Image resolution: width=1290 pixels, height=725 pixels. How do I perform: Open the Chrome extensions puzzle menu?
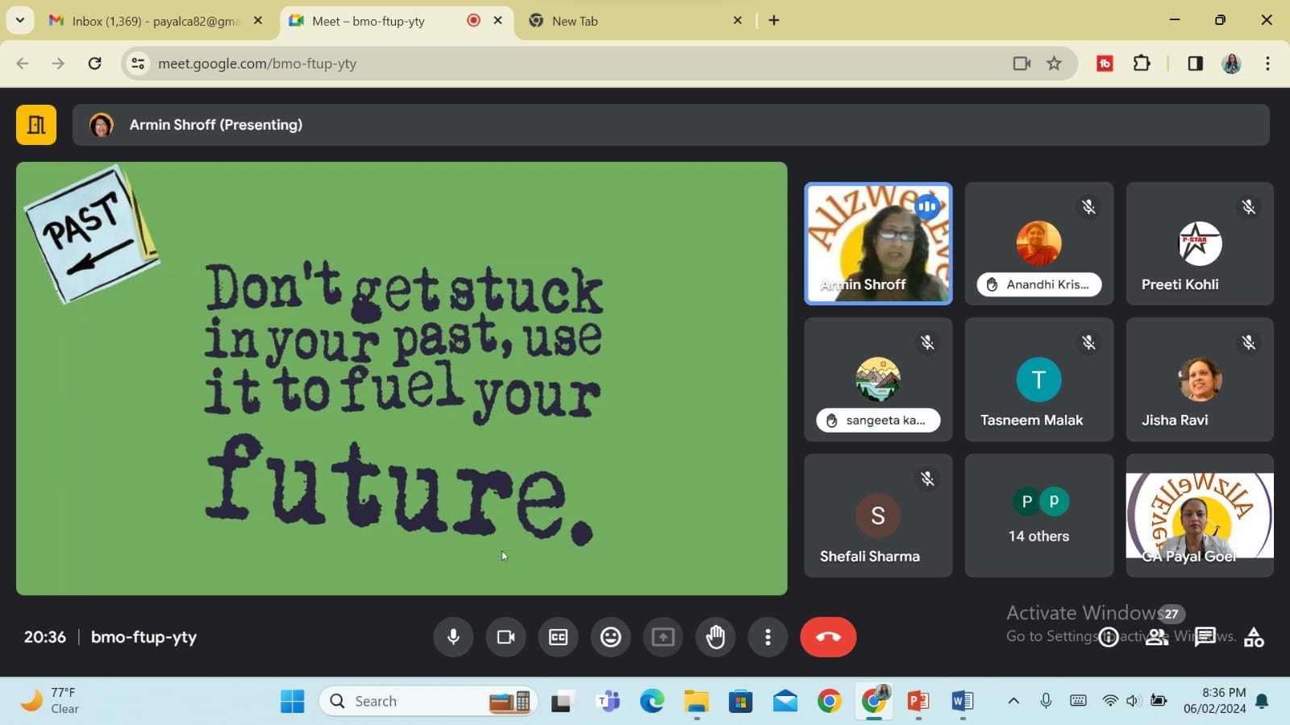[1142, 64]
